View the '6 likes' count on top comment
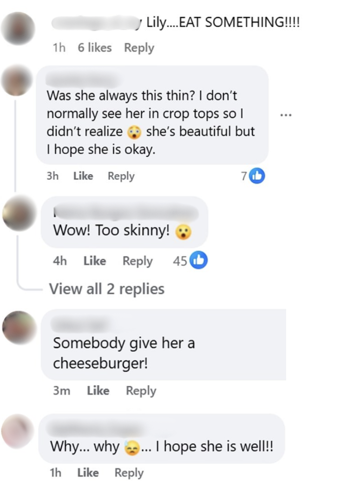341x486 pixels. pyautogui.click(x=95, y=47)
